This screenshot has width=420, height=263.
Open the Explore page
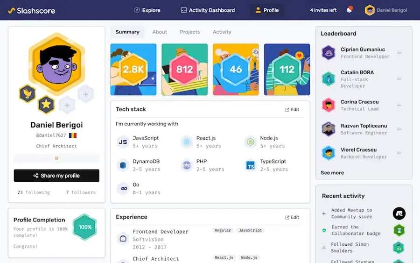[x=147, y=10]
